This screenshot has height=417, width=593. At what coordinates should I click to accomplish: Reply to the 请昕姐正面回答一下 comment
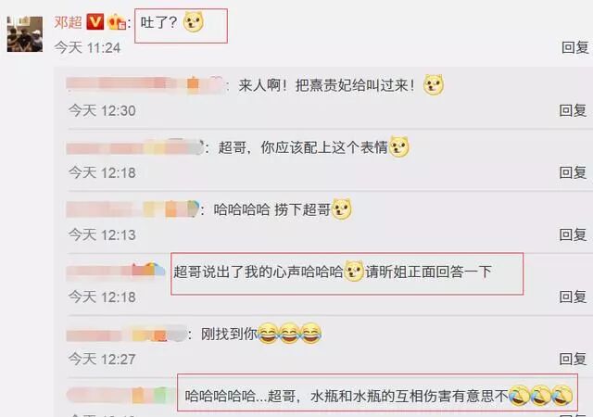[x=573, y=297]
